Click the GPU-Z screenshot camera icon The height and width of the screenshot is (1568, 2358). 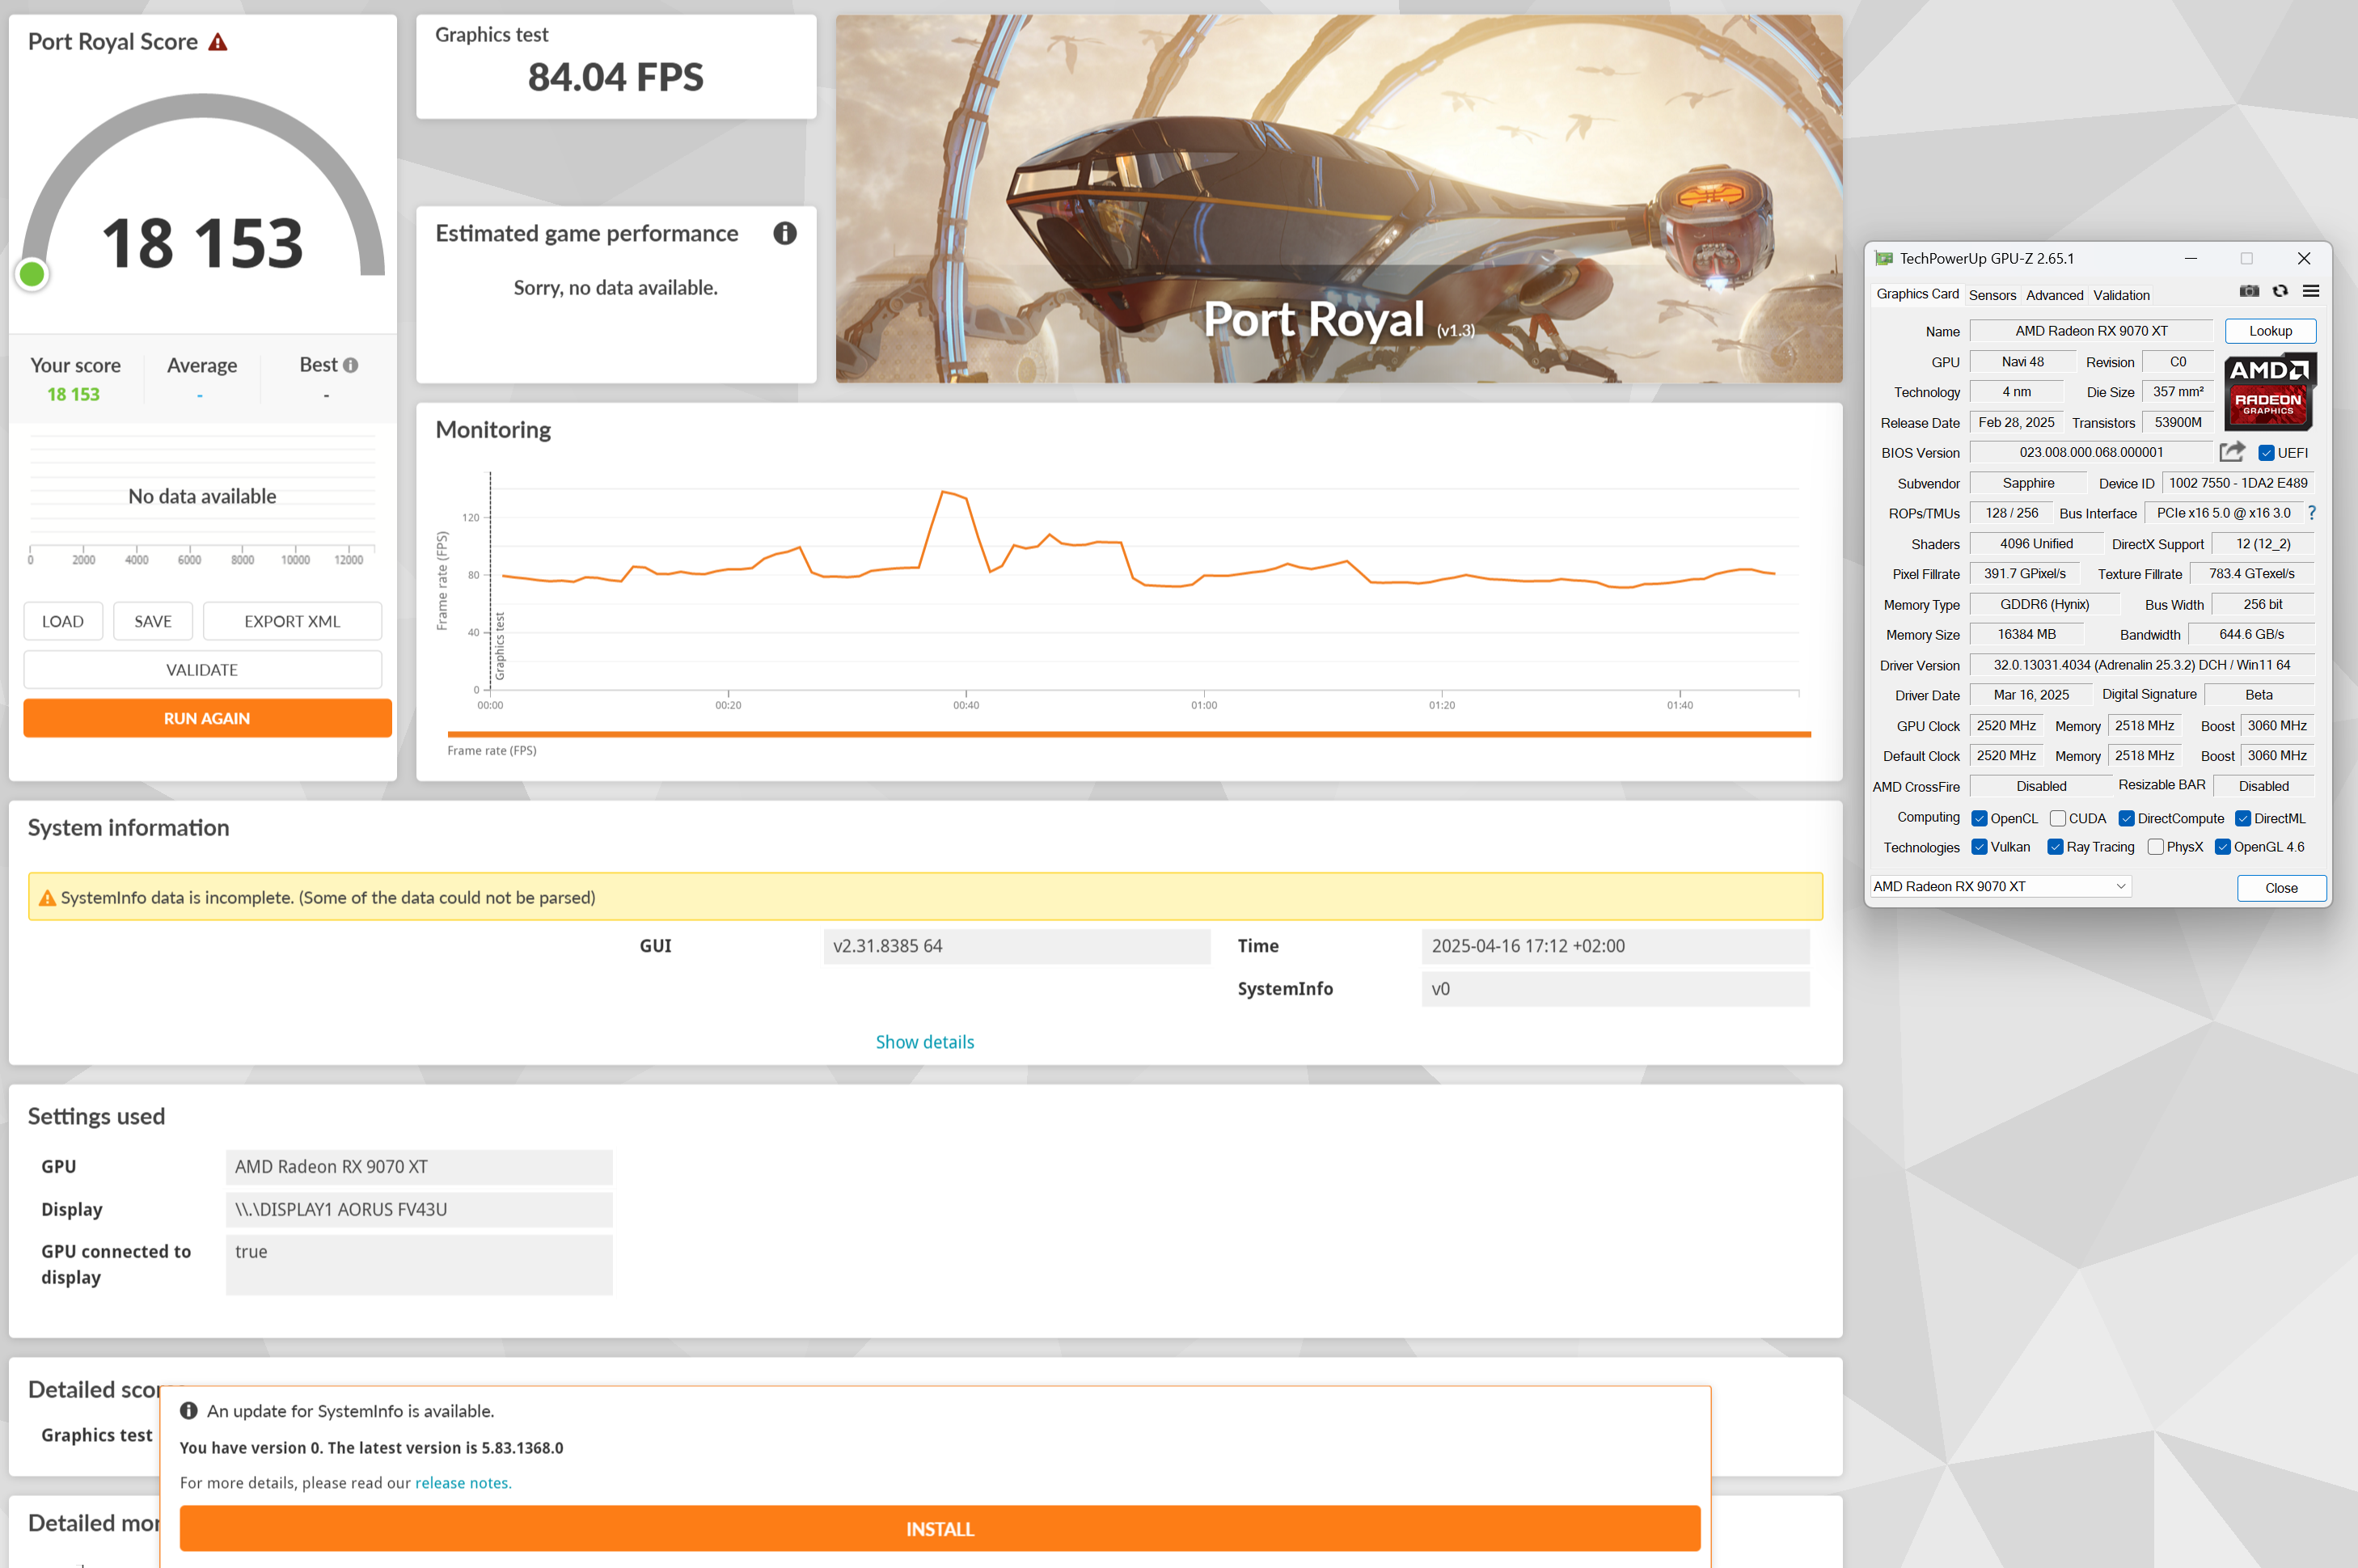click(x=2249, y=291)
